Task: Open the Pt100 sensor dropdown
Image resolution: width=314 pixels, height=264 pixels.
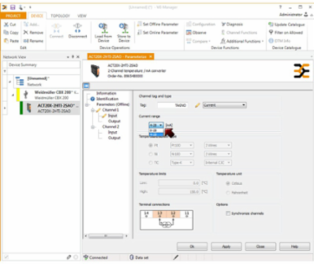Action: point(182,145)
